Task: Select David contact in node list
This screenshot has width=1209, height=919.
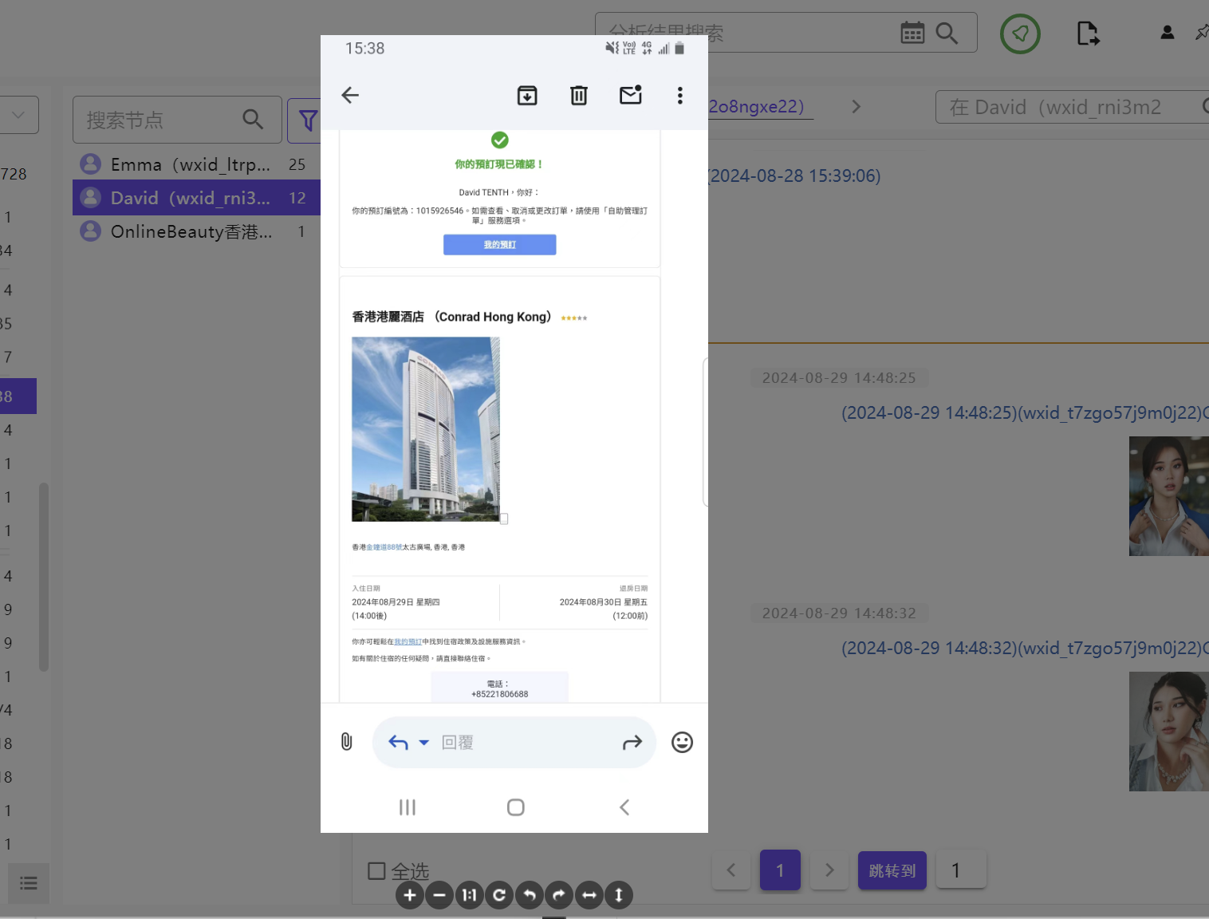Action: pos(195,198)
